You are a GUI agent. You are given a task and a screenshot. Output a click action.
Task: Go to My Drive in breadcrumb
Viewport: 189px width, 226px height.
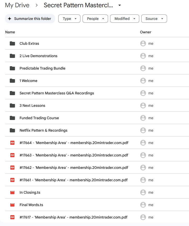coord(17,5)
